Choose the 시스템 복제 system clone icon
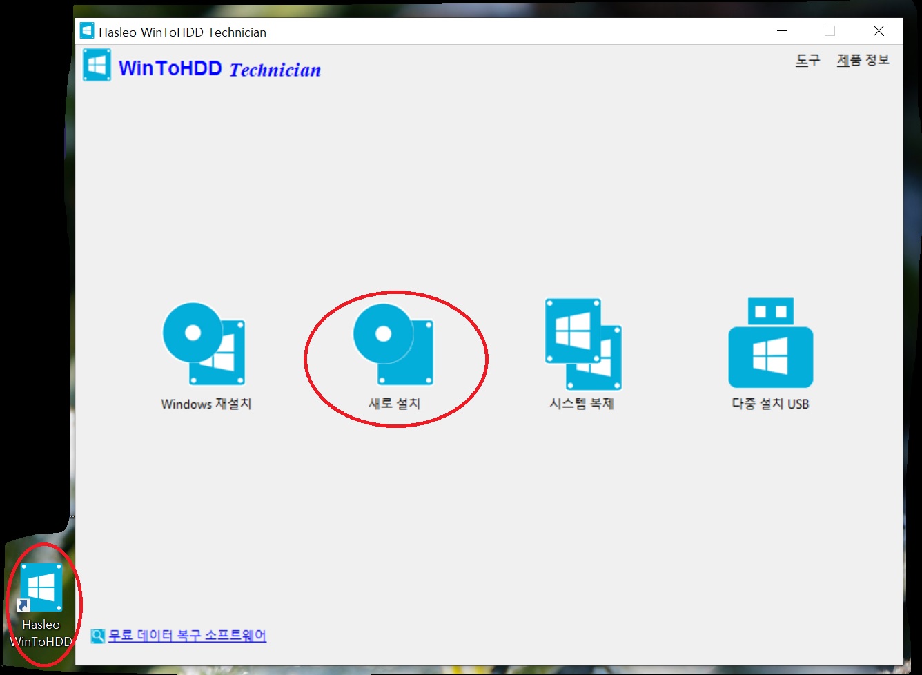 click(x=583, y=344)
